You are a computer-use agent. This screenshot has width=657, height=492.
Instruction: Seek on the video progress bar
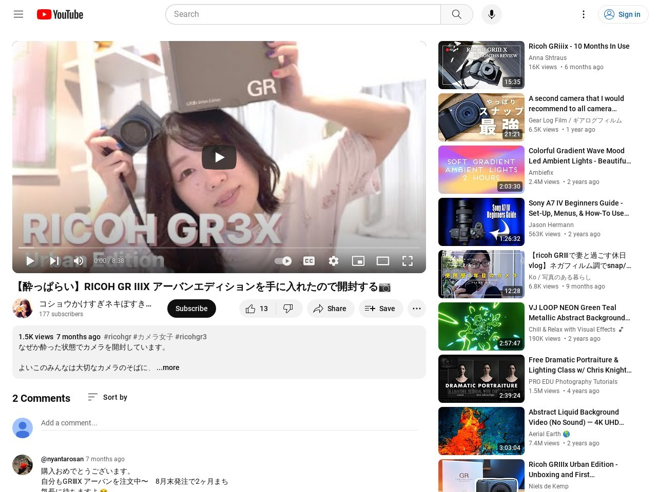coord(219,248)
